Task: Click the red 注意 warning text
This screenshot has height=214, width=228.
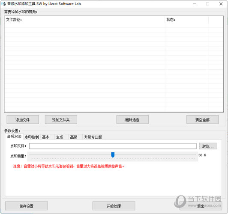Action: click(x=69, y=166)
